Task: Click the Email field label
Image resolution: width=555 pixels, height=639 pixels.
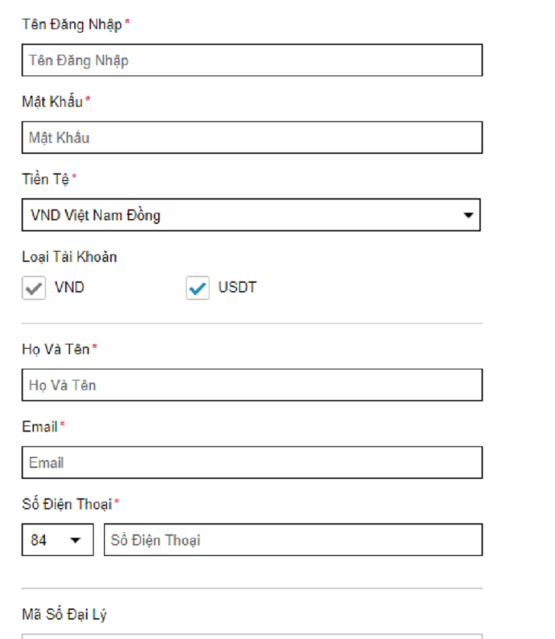Action: [x=40, y=427]
